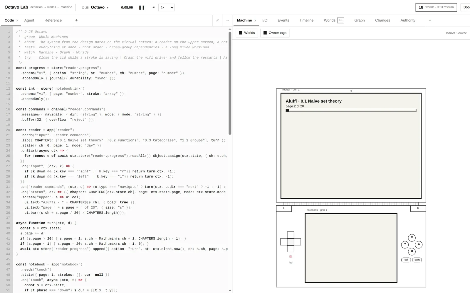The height and width of the screenshot is (293, 470).
Task: Switch to the Reference tab
Action: click(53, 20)
